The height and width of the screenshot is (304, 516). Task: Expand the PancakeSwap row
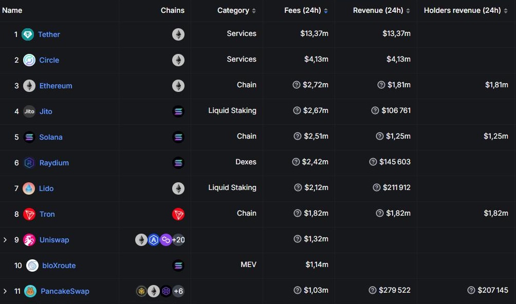coord(5,291)
